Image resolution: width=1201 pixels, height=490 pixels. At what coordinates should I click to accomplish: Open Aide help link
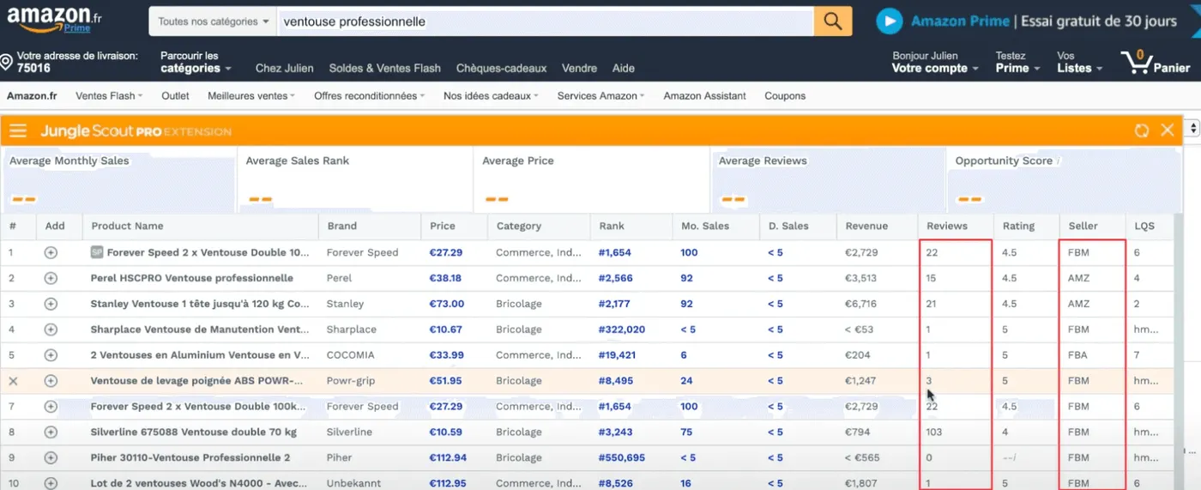tap(624, 69)
